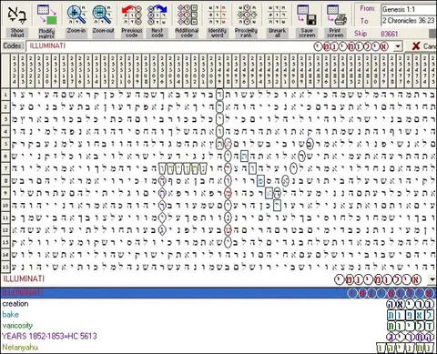The width and height of the screenshot is (437, 354).
Task: Click the Print screen label button
Action: click(335, 33)
